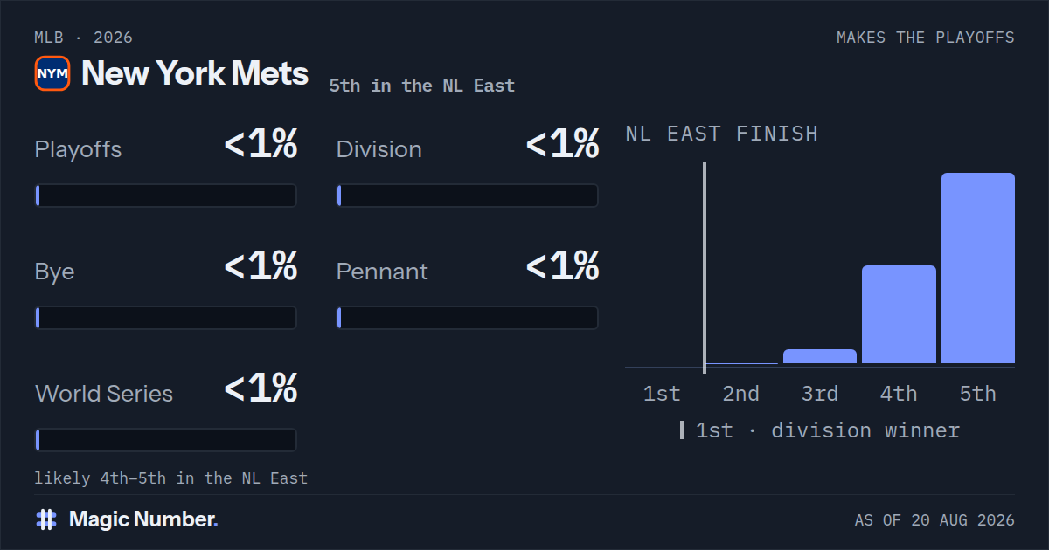Click the Playoffs percentage value

pyautogui.click(x=261, y=145)
